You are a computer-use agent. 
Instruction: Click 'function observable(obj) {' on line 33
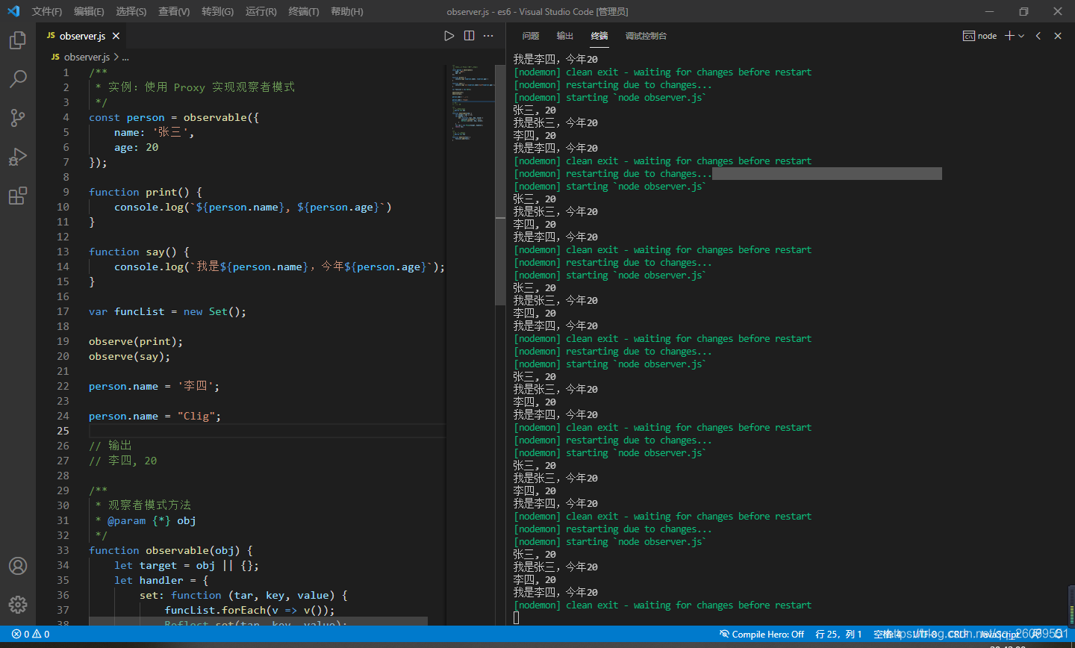click(x=171, y=550)
